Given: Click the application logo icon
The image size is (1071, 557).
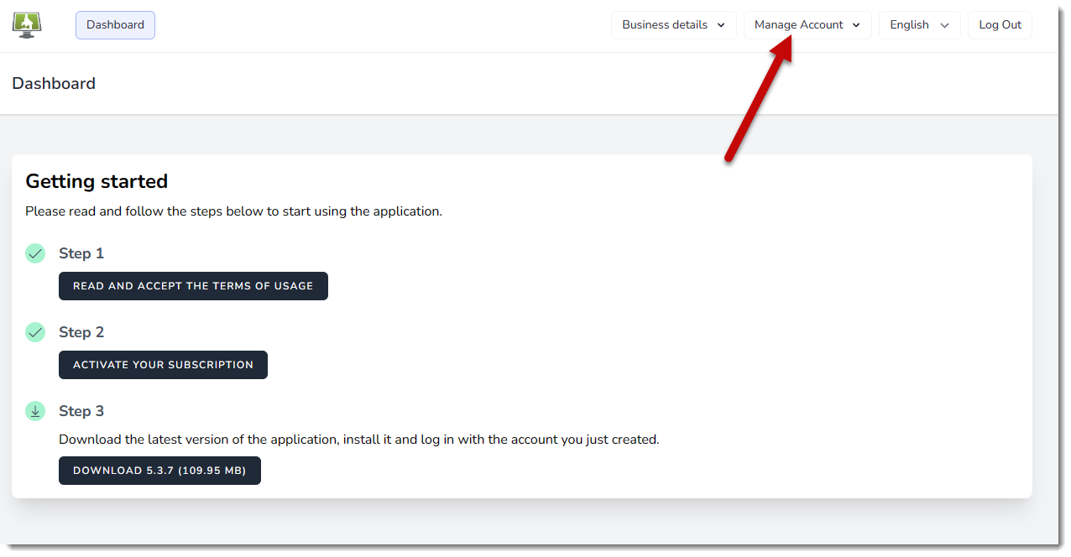Looking at the screenshot, I should [27, 24].
